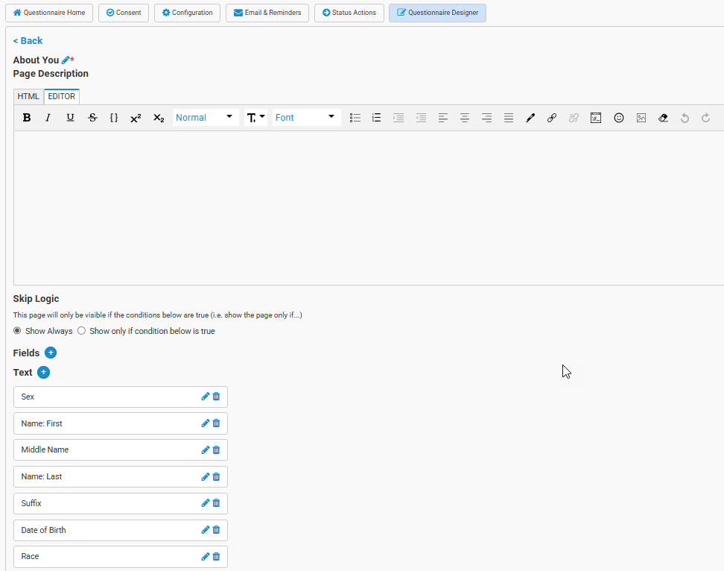The width and height of the screenshot is (724, 571).
Task: Insert an image into the description
Action: coord(641,118)
